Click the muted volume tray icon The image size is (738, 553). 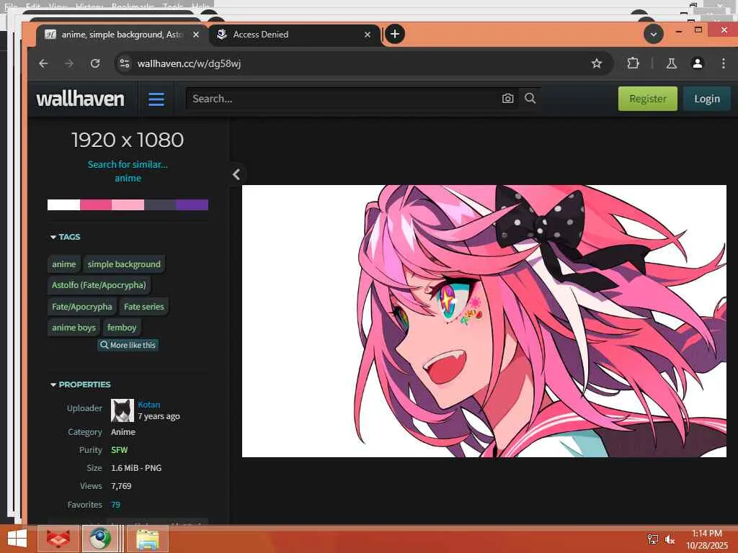670,539
